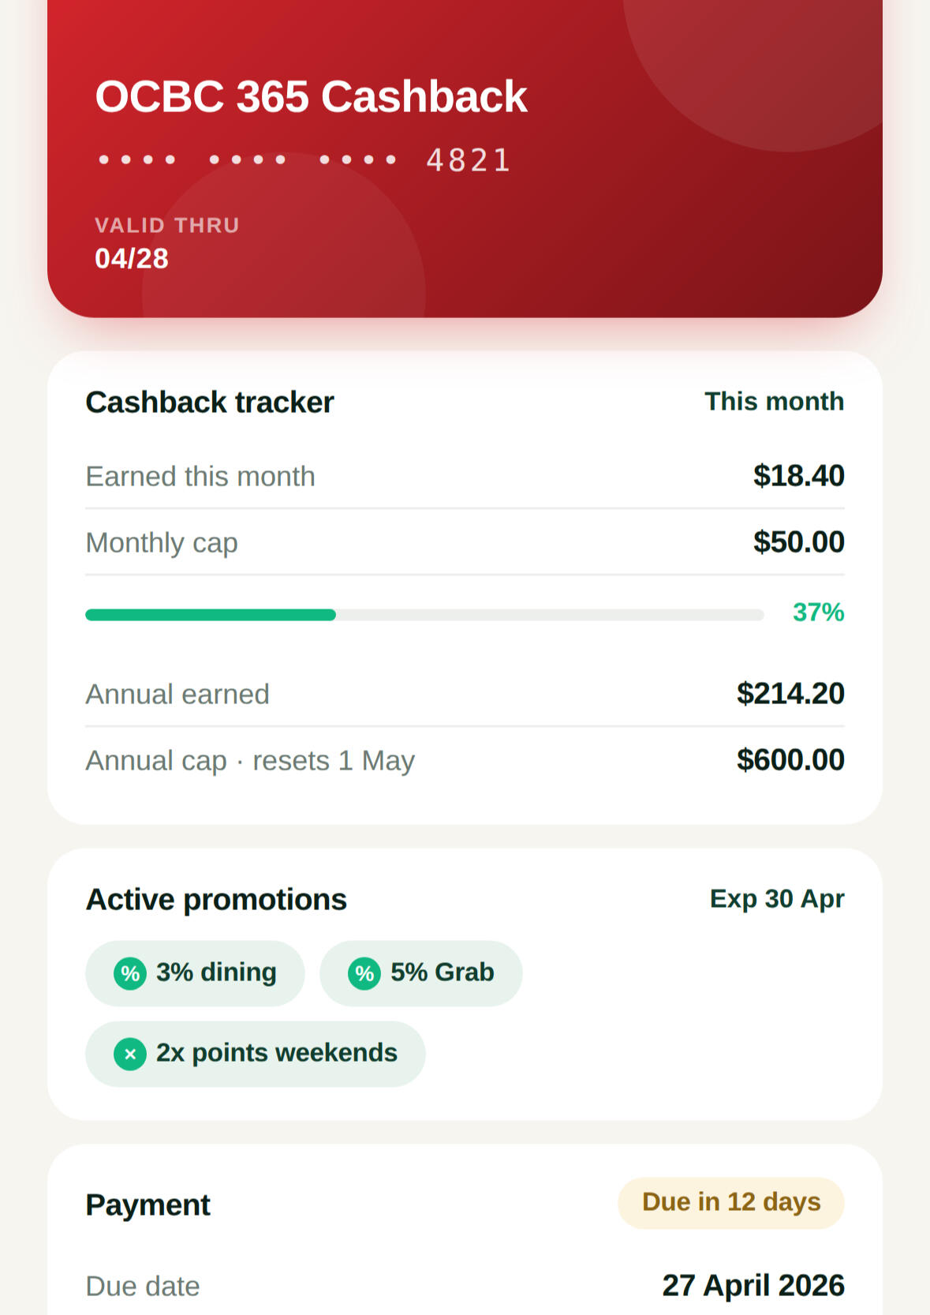Toggle the 2x points weekends chip
The height and width of the screenshot is (1315, 930).
pyautogui.click(x=255, y=1054)
